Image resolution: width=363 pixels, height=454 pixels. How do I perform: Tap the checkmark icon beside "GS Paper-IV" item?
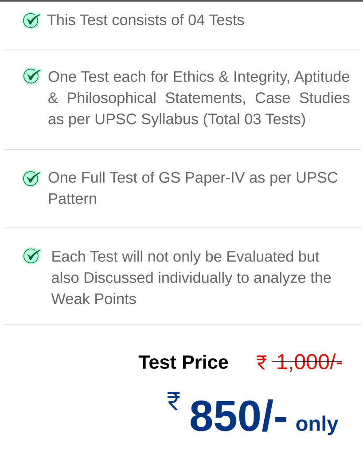coord(31,178)
